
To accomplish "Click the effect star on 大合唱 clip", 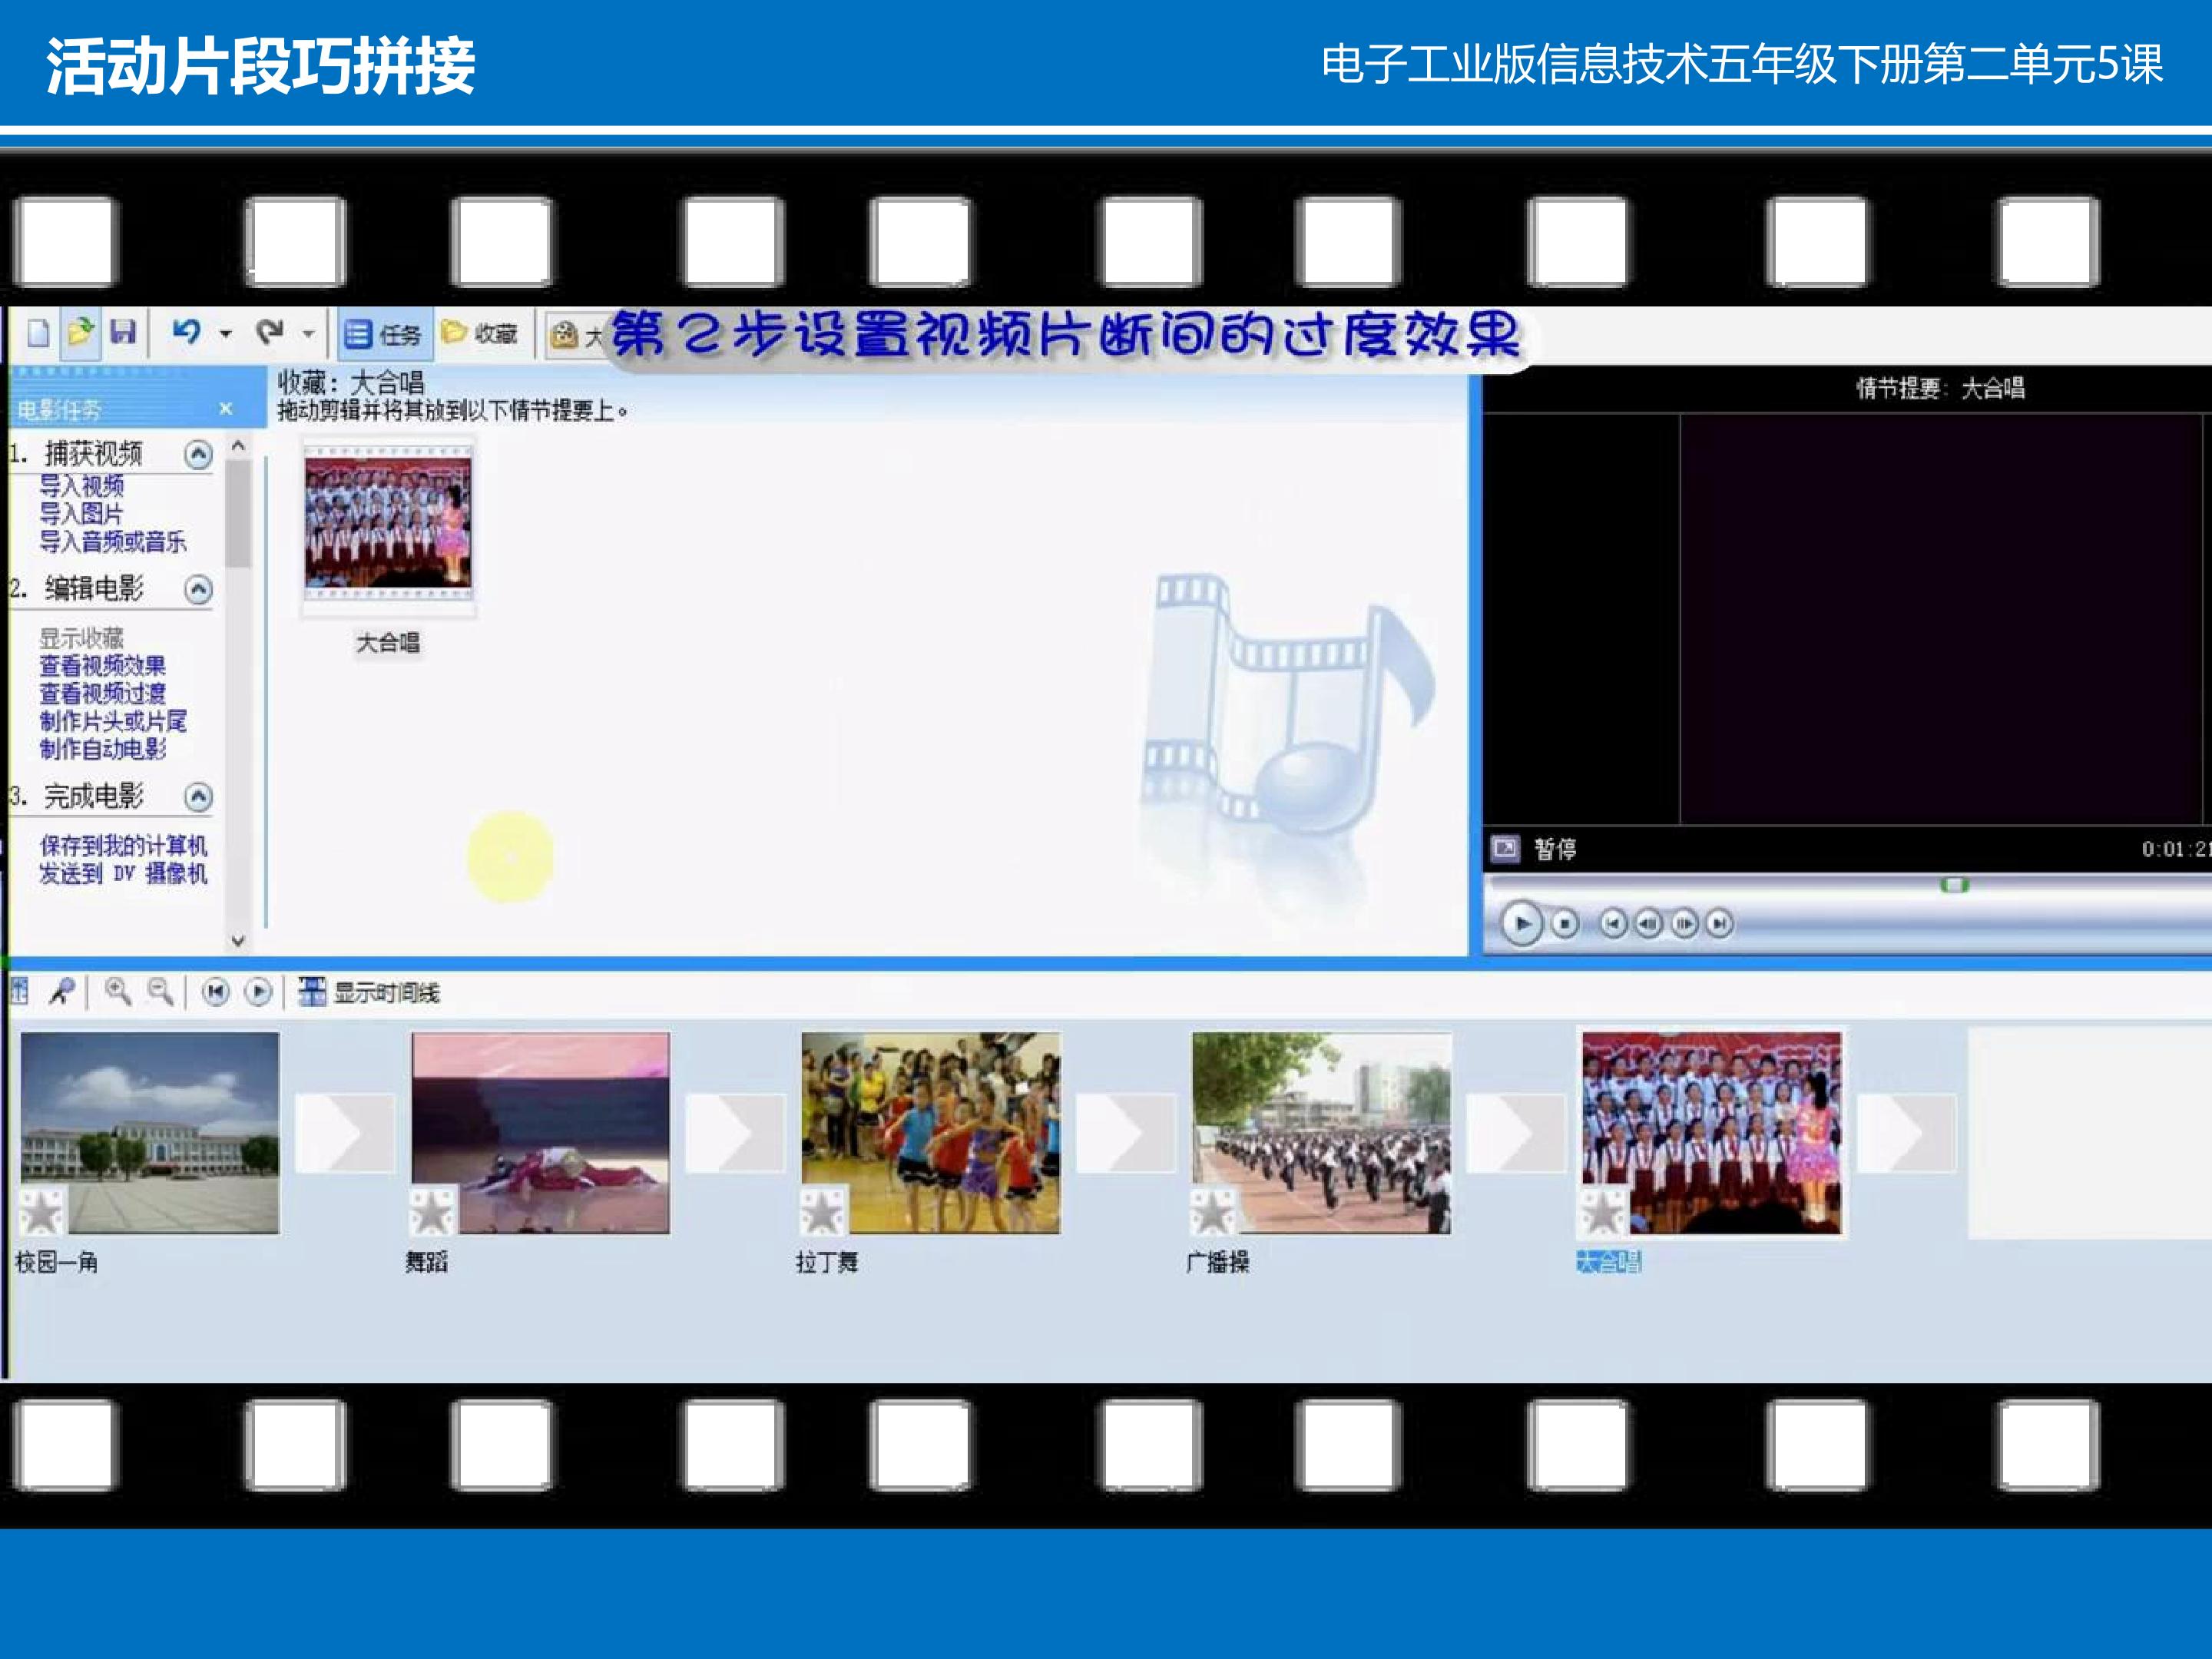I will point(1604,1211).
